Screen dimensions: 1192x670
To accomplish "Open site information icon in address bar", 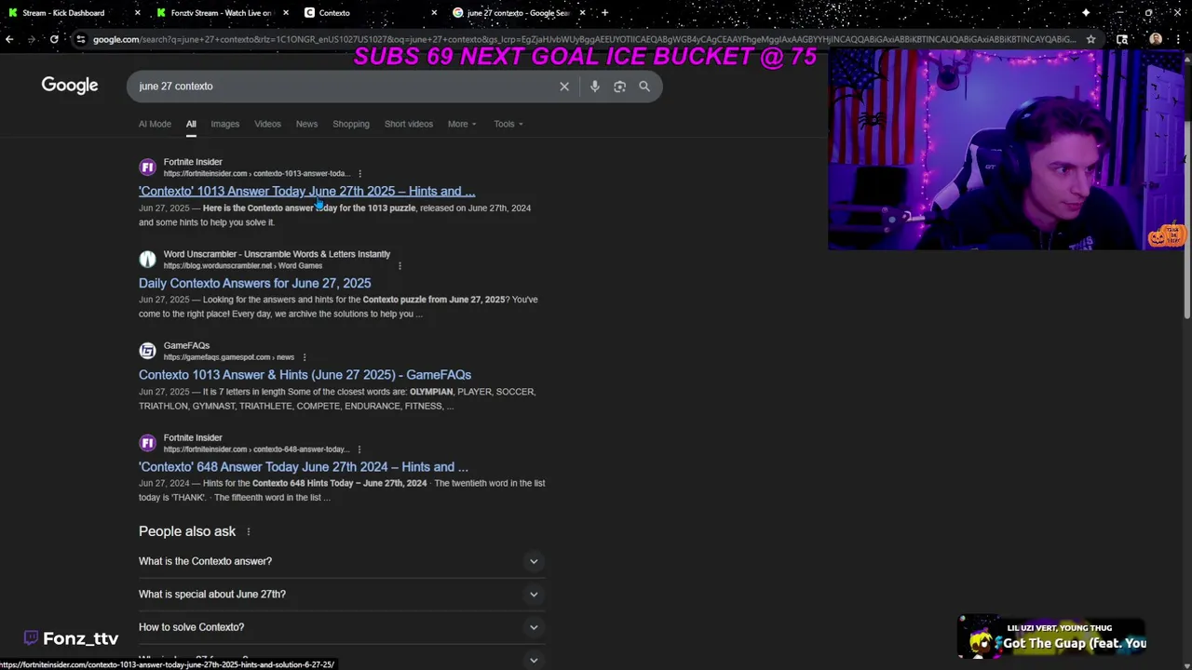I will (81, 39).
